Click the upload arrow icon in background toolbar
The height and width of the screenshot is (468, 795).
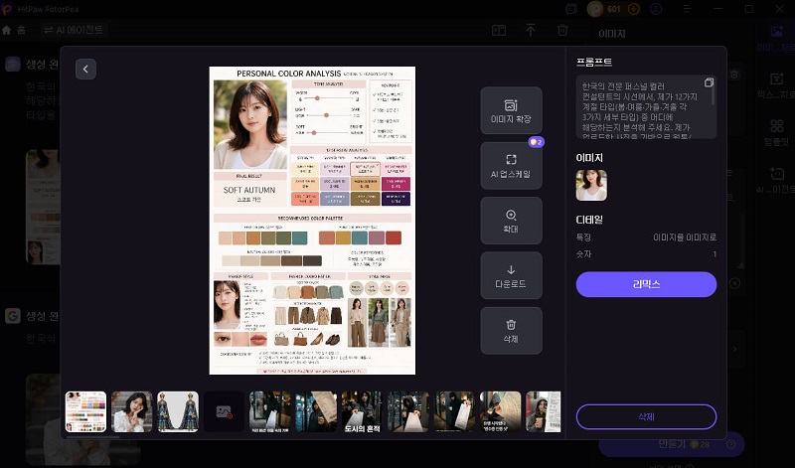pyautogui.click(x=531, y=31)
